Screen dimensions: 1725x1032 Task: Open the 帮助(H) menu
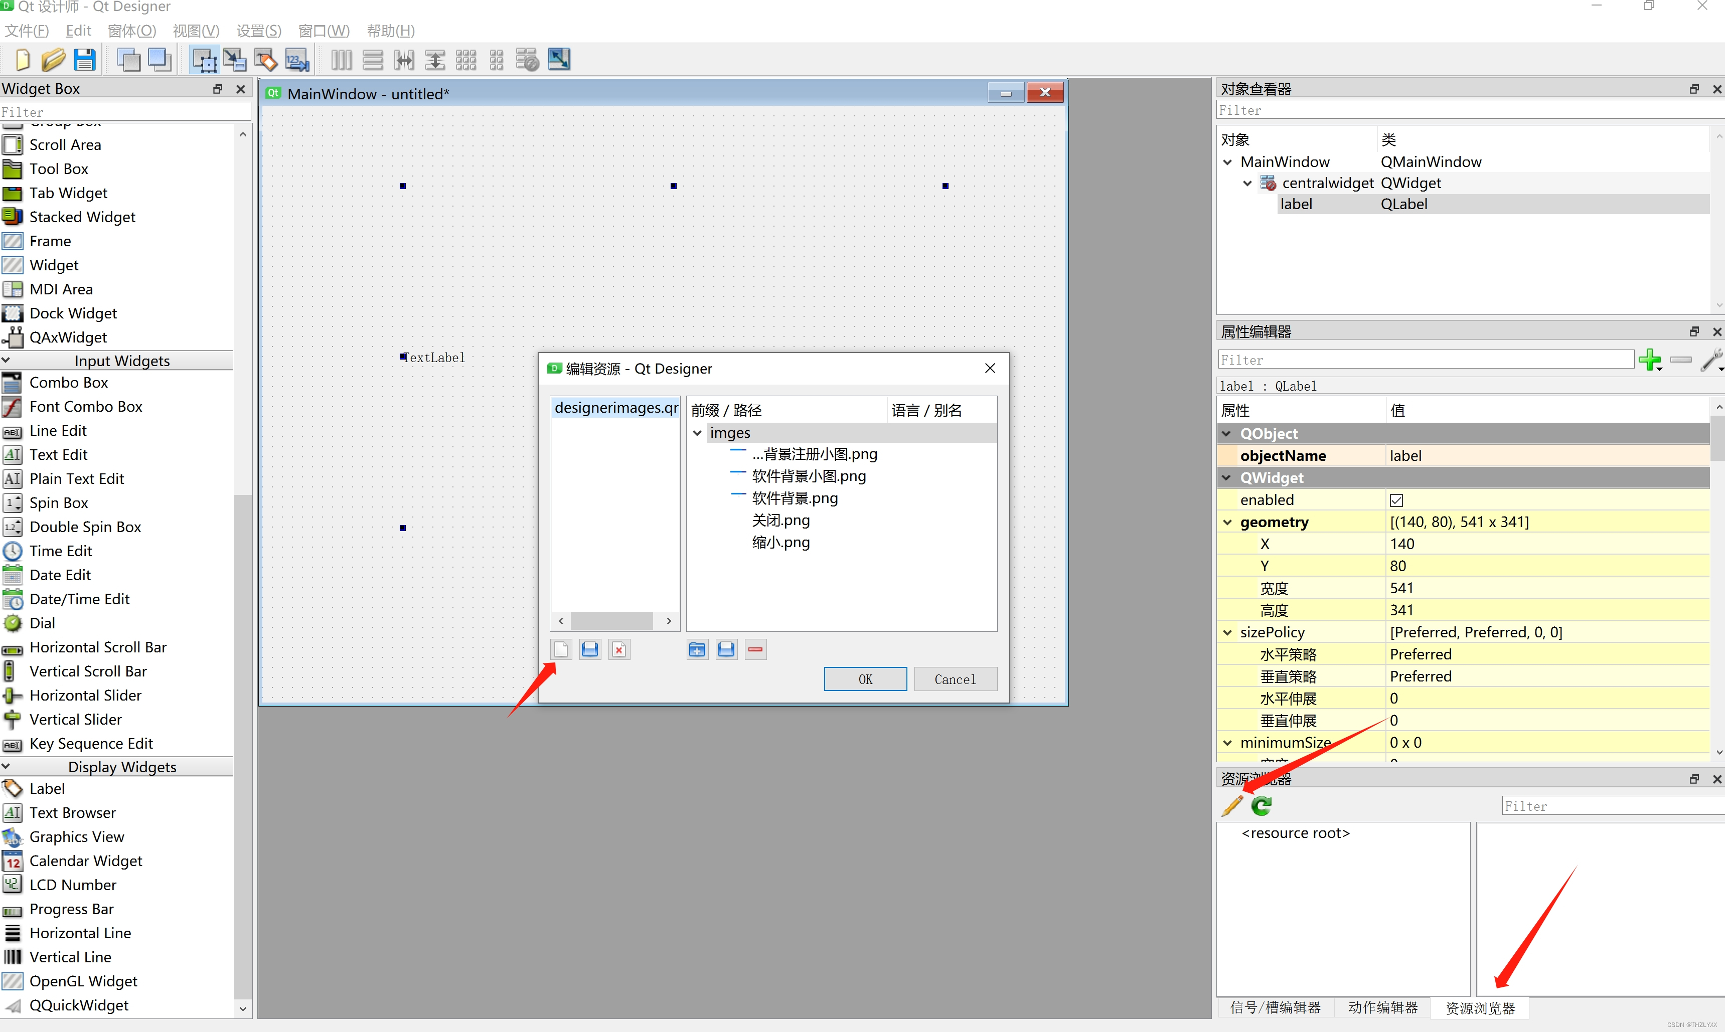point(391,31)
